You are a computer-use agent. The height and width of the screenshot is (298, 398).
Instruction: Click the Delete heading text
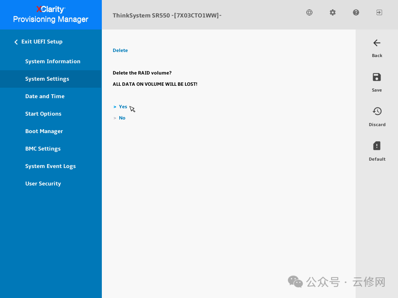pos(120,50)
